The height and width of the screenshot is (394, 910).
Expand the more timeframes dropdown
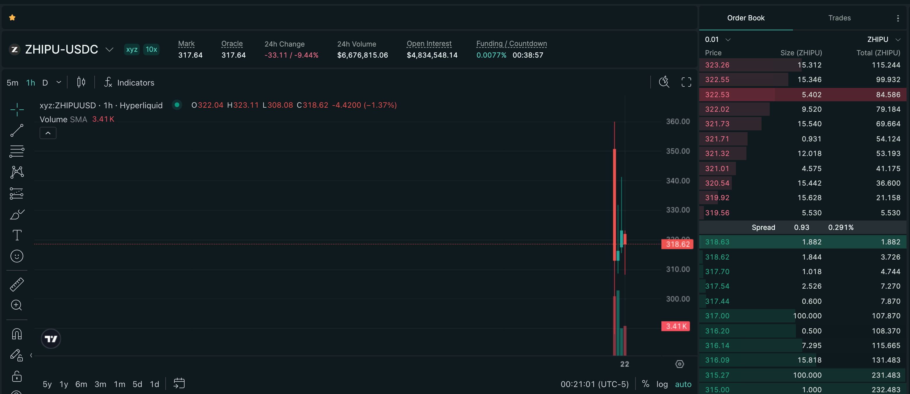(x=59, y=82)
